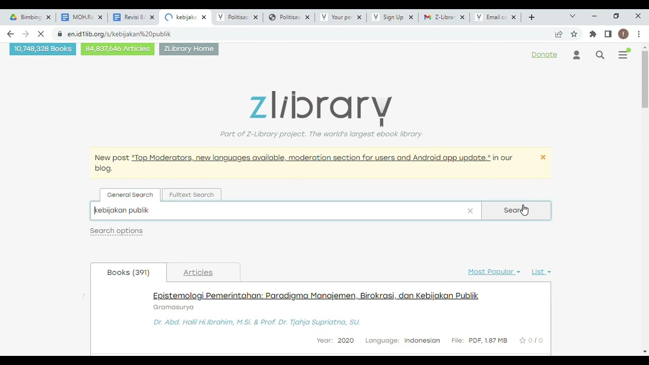
Task: Click the 2020 year value
Action: tap(346, 341)
